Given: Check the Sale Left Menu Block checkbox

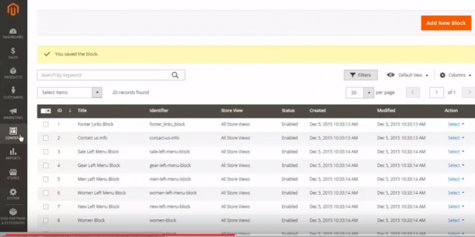Looking at the screenshot, I should [46, 152].
